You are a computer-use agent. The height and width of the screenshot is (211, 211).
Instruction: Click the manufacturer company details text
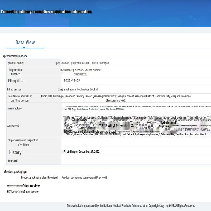point(137,108)
